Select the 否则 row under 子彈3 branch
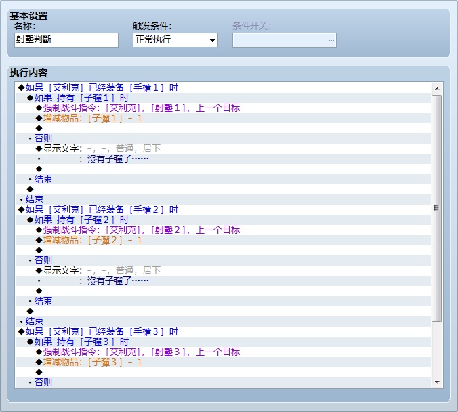 pyautogui.click(x=223, y=382)
